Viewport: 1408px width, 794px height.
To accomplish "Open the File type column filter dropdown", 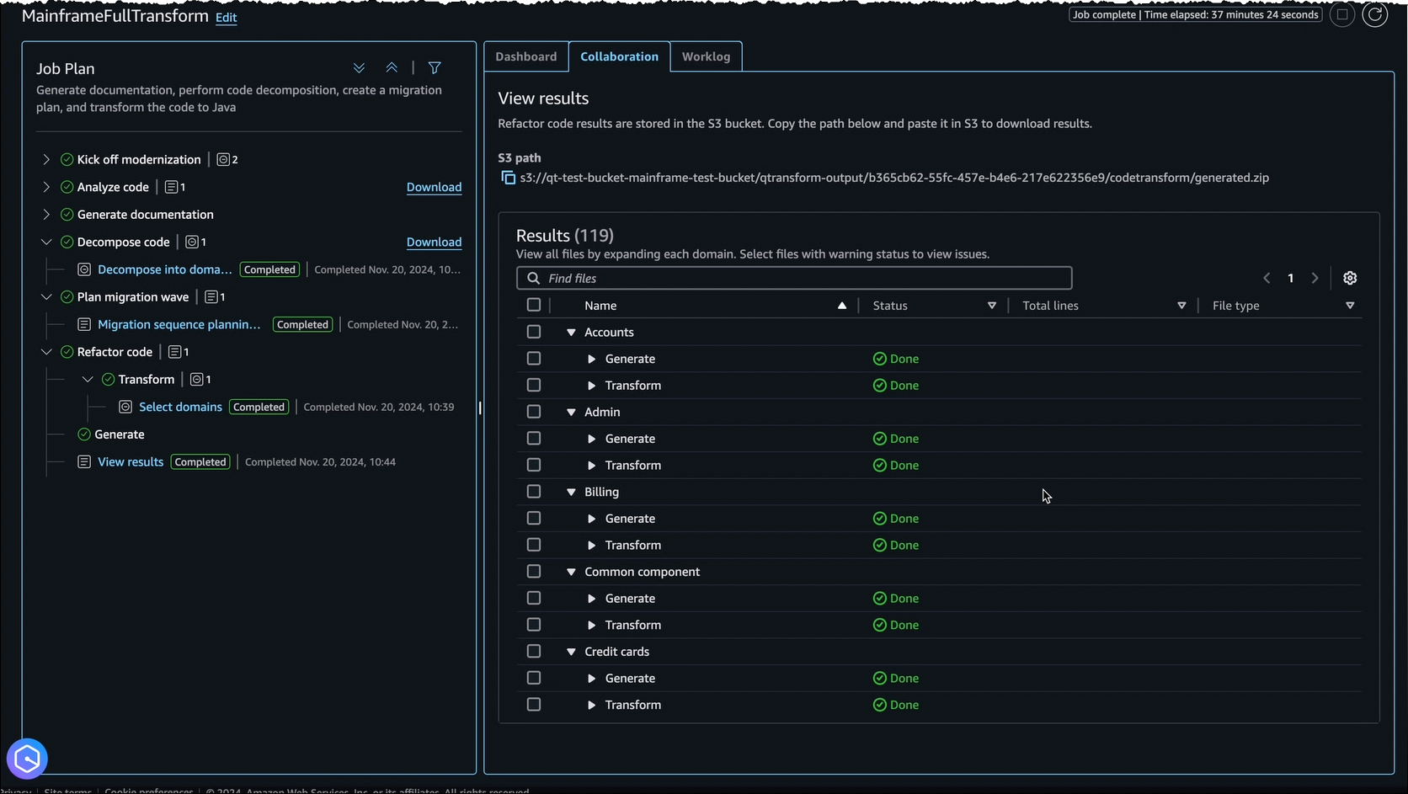I will point(1350,306).
